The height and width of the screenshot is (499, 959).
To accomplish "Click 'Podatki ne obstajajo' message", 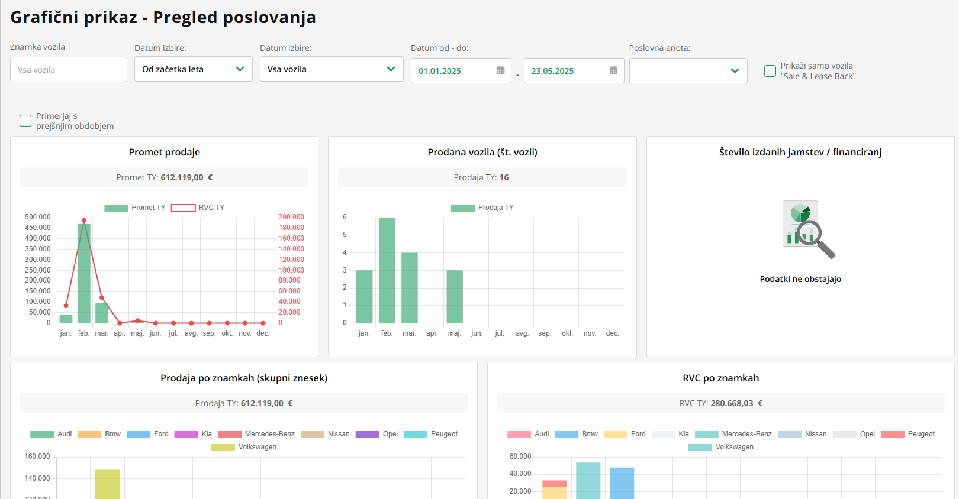I will coord(800,279).
